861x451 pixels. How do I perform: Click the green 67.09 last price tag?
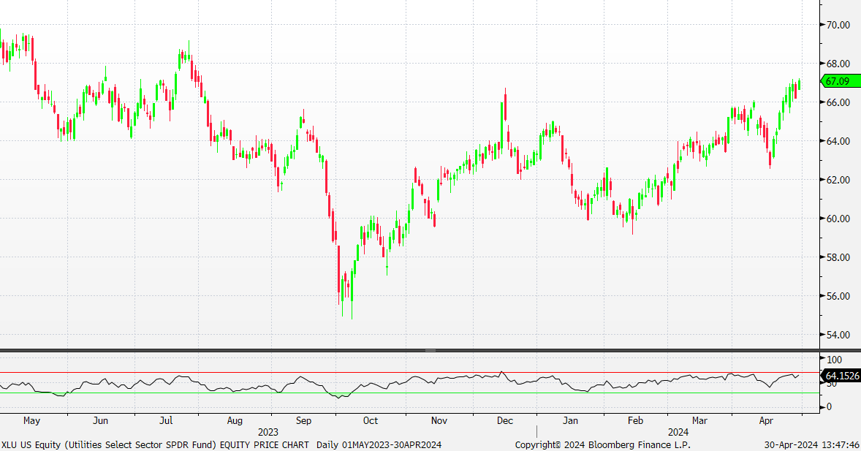click(x=841, y=81)
